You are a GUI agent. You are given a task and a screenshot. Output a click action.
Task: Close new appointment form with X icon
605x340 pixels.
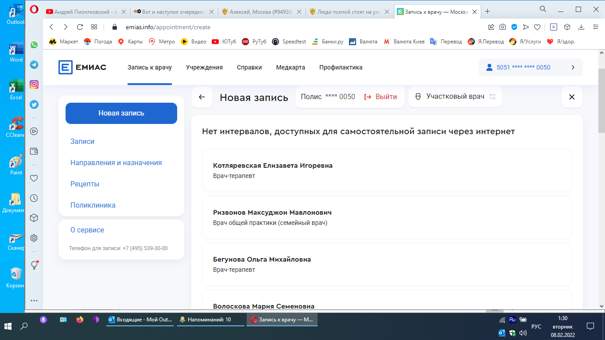click(x=572, y=97)
